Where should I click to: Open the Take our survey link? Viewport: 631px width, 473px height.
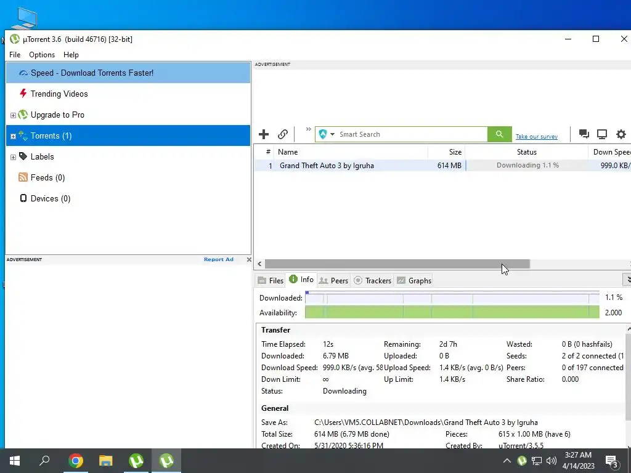[537, 136]
